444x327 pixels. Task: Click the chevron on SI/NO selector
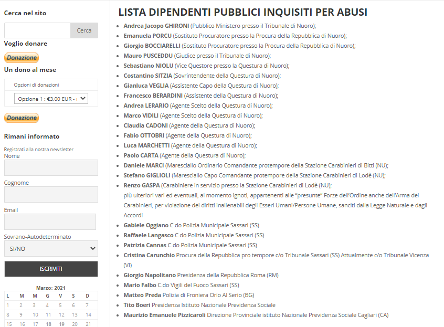click(92, 249)
